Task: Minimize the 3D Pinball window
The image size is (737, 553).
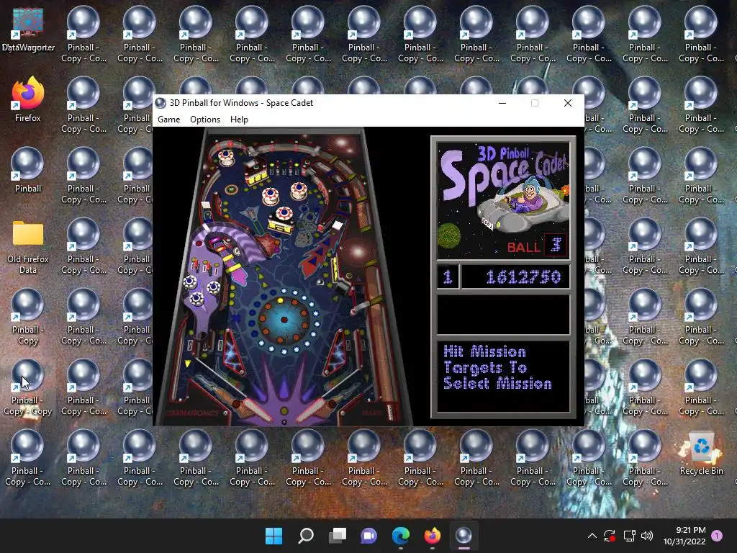Action: point(502,103)
